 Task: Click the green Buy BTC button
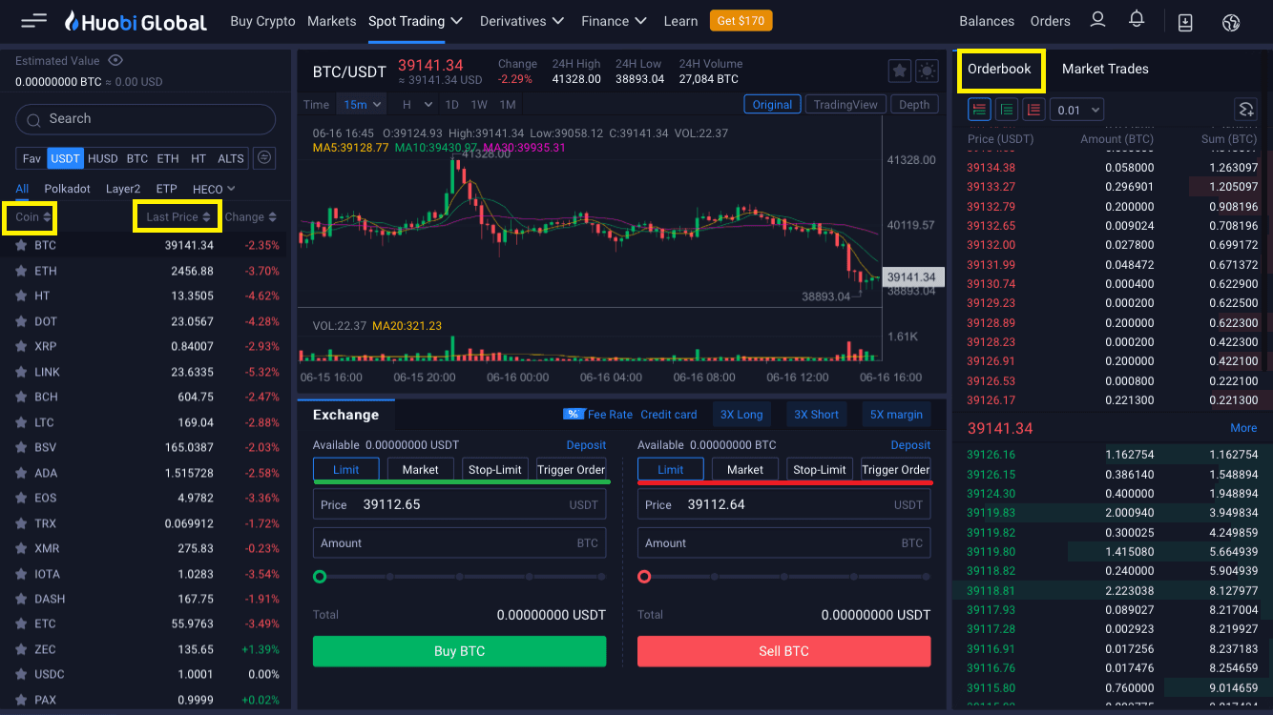[460, 651]
